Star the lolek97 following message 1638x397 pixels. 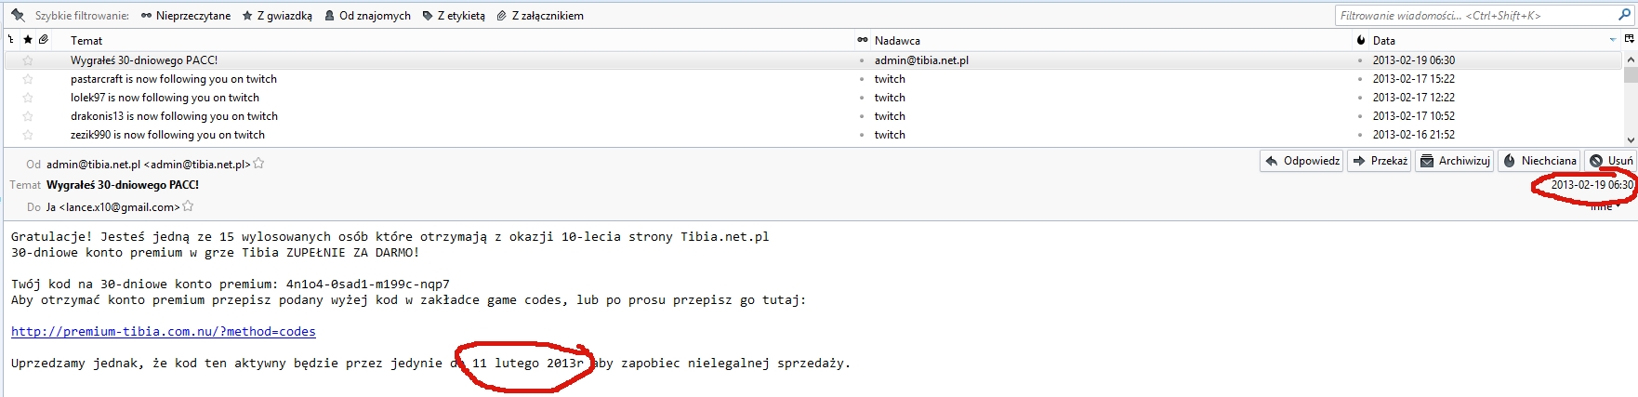[28, 98]
